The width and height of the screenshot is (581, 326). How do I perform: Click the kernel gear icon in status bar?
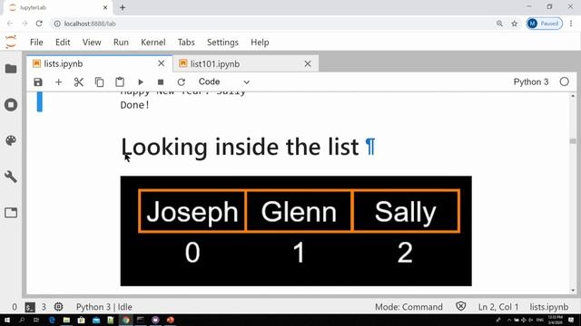coord(58,306)
